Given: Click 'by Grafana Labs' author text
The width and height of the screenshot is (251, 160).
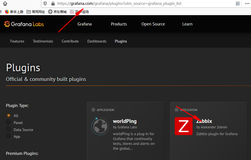Looking at the screenshot, I should click(125, 127).
